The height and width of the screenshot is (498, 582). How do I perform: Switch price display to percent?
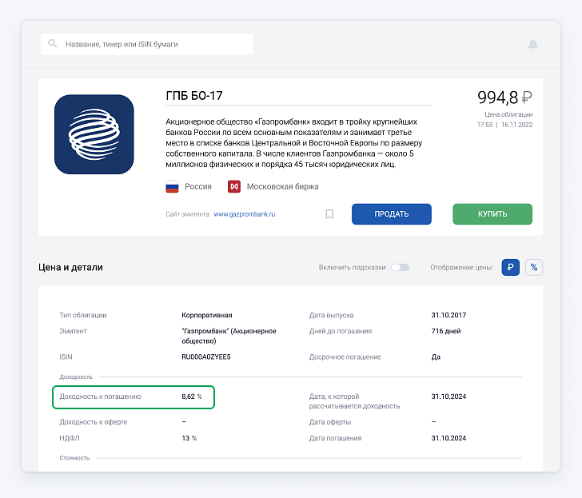tap(534, 267)
